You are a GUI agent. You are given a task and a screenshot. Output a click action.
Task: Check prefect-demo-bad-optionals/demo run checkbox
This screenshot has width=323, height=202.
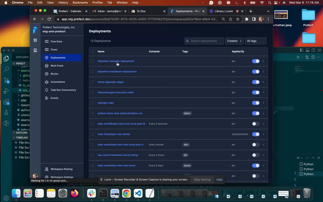point(92,113)
